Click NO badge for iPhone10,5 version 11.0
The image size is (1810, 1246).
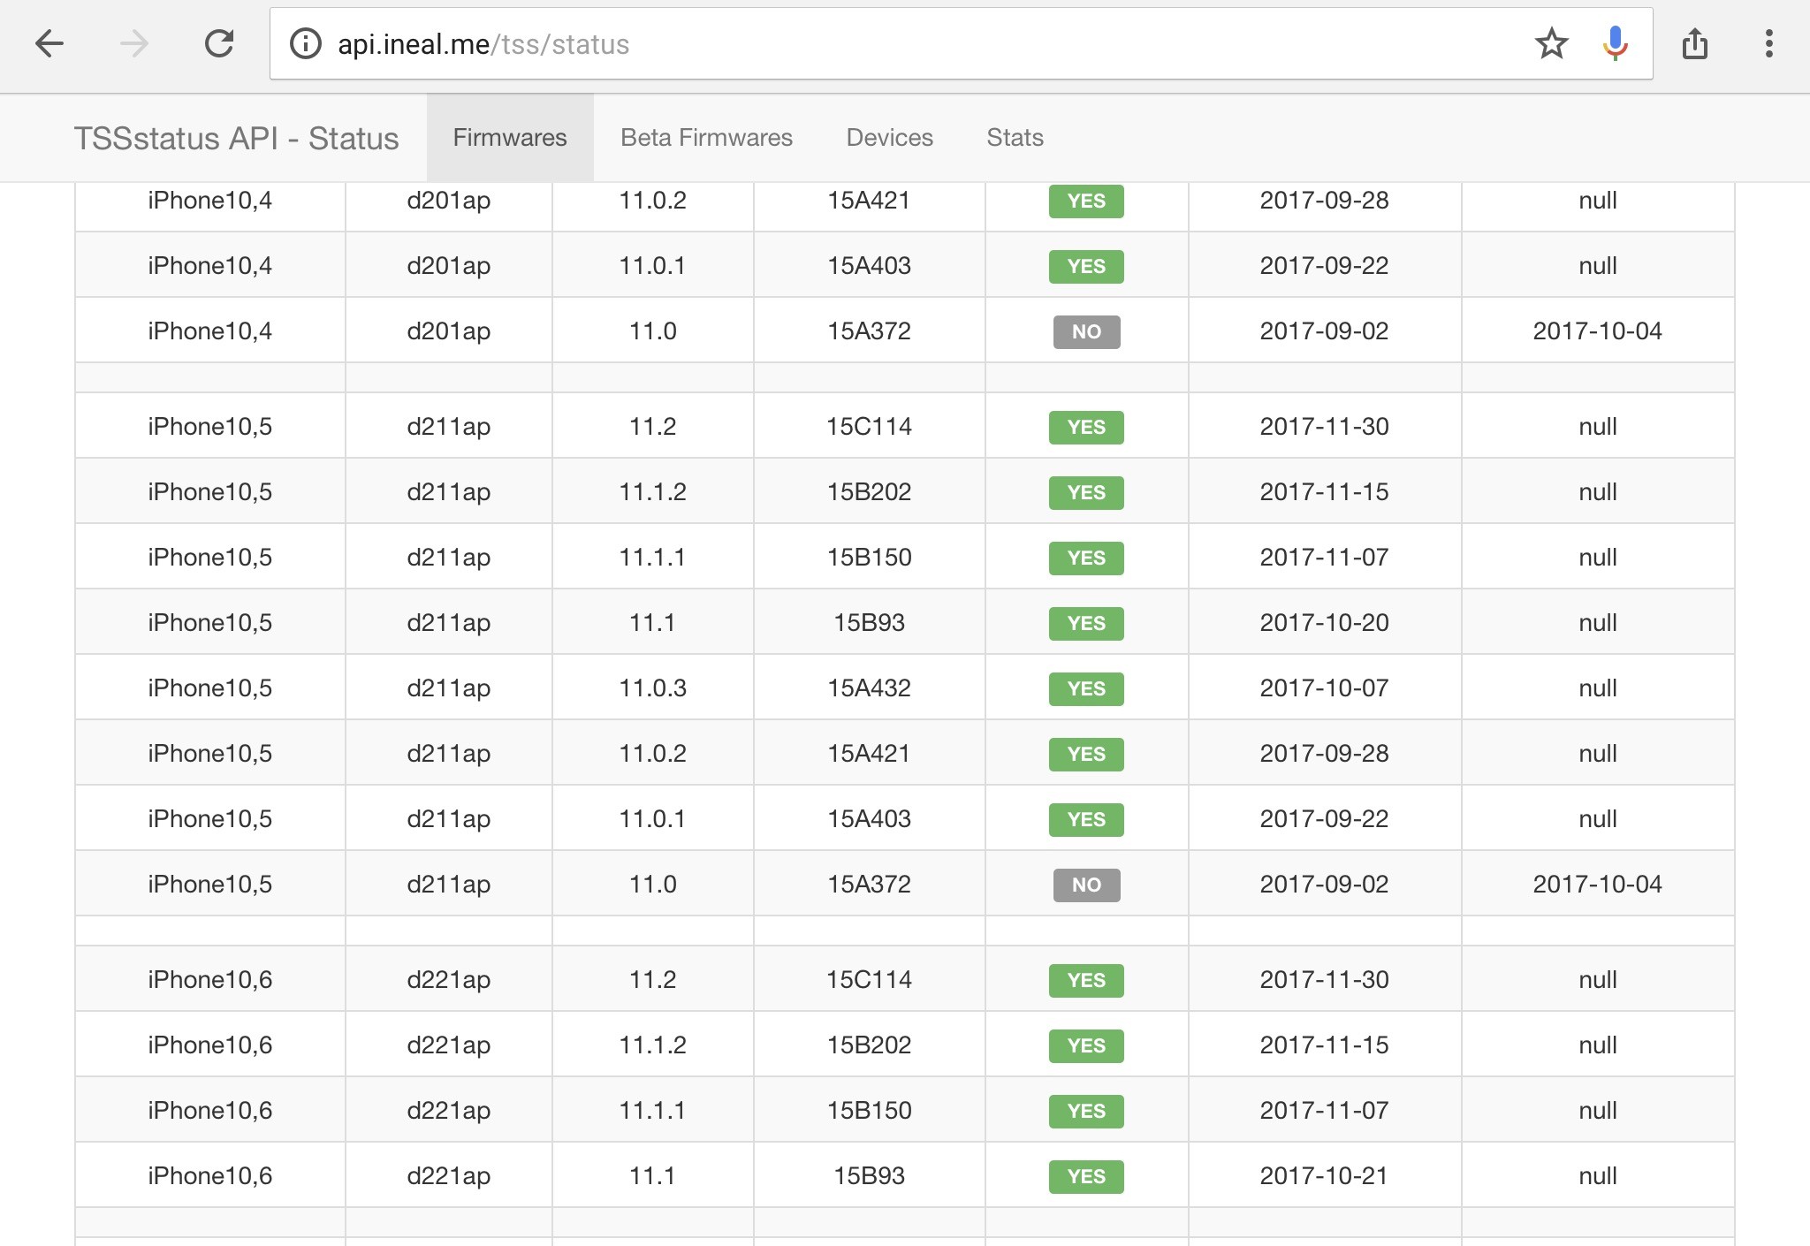(1086, 885)
